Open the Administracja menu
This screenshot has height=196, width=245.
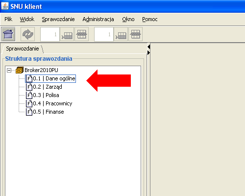[x=98, y=19]
